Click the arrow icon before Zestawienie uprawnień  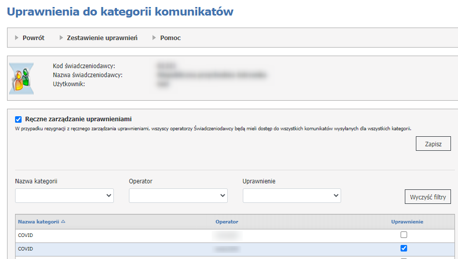pos(61,38)
